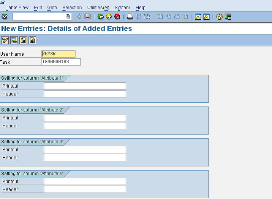Go to the Next Entry icon
The height and width of the screenshot is (199, 272).
tap(32, 40)
